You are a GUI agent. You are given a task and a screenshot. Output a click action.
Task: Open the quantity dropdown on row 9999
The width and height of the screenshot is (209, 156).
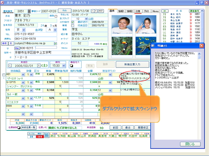31,106
